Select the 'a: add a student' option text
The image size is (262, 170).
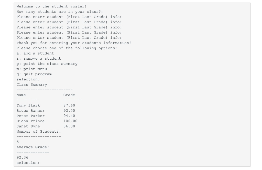tap(35, 53)
